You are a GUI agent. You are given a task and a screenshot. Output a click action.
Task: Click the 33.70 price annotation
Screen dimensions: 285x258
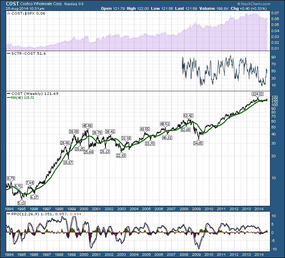[x=150, y=143]
